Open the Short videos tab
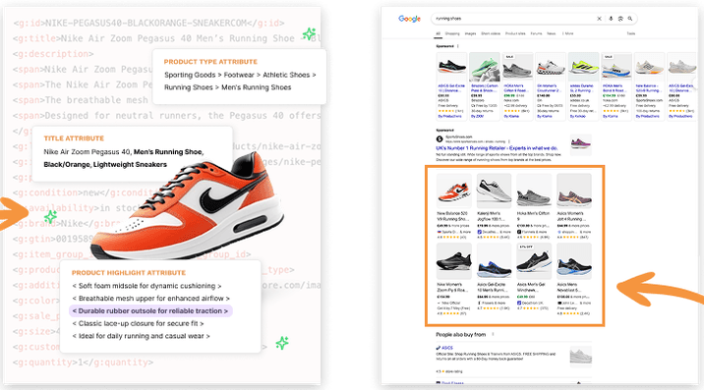 click(x=491, y=33)
